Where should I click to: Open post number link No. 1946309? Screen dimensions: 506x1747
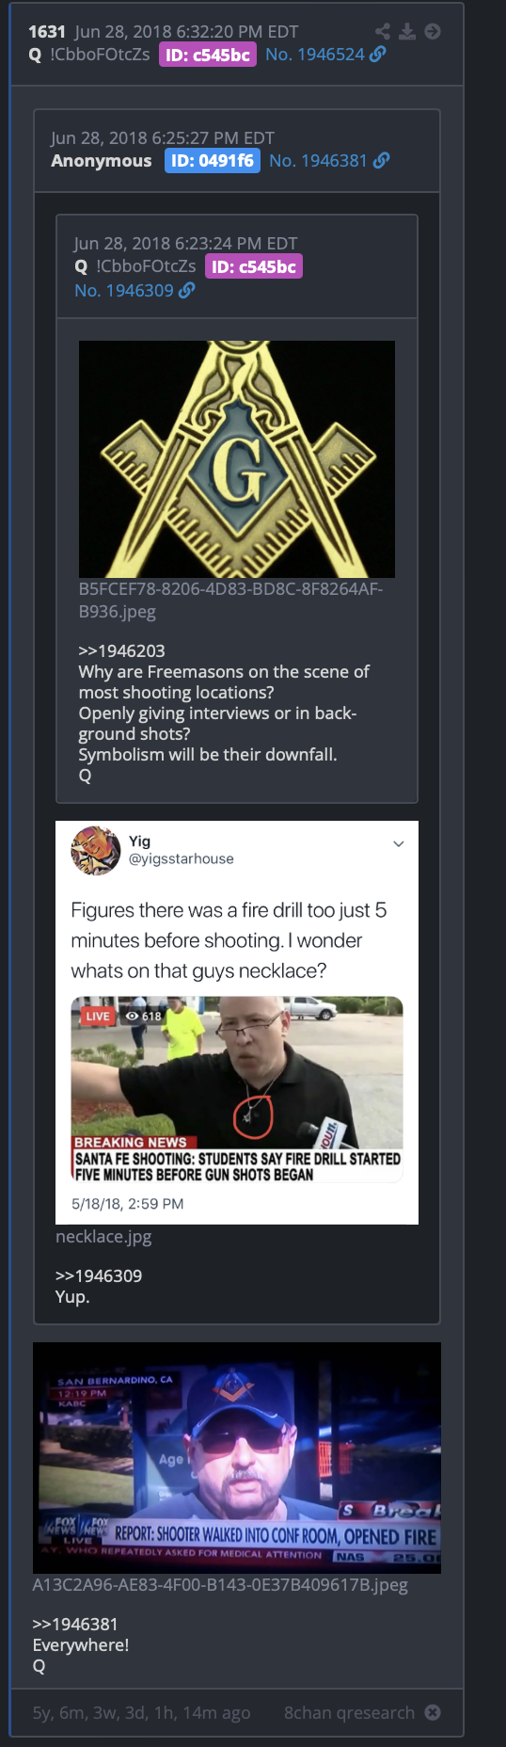click(x=124, y=291)
